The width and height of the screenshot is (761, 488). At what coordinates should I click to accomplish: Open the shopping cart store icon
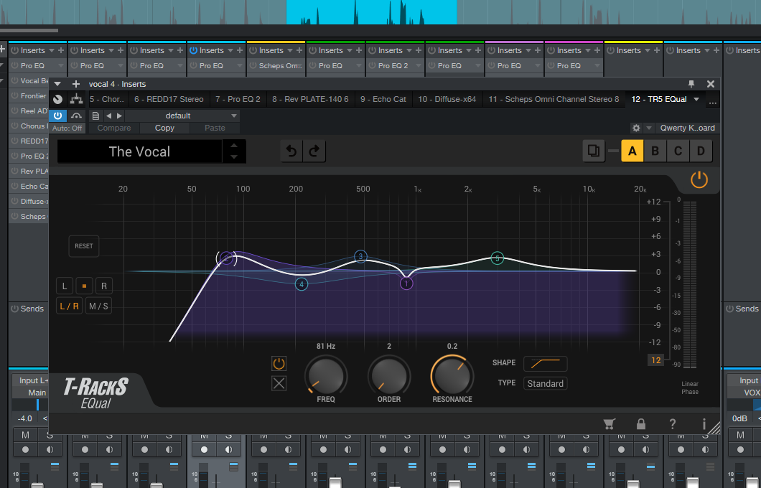coord(609,424)
